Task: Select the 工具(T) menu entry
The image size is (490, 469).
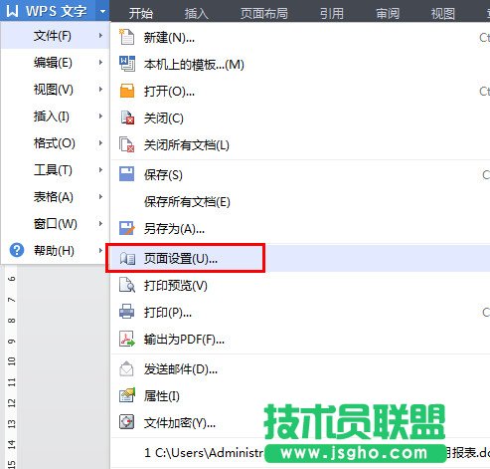Action: [x=55, y=169]
